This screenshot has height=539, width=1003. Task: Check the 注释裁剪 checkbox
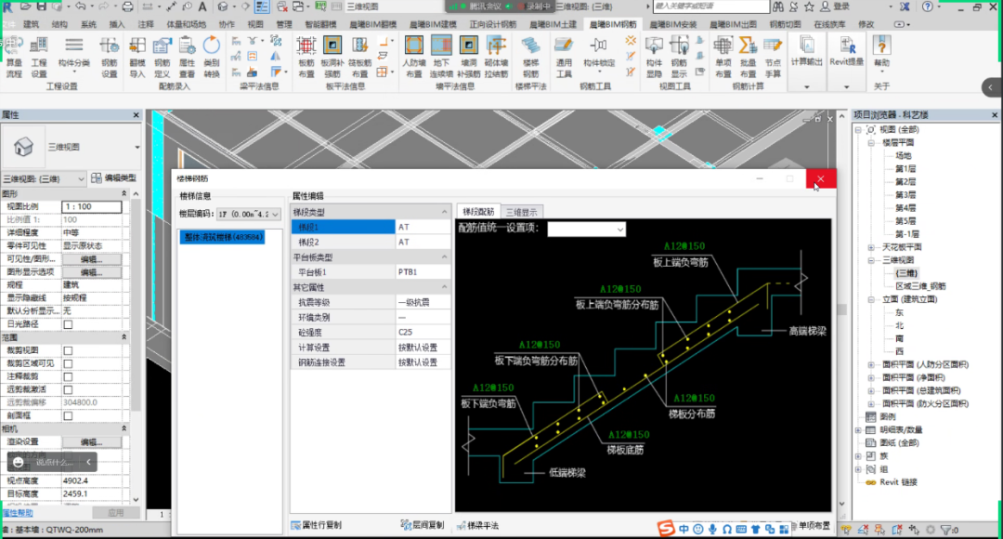(68, 376)
